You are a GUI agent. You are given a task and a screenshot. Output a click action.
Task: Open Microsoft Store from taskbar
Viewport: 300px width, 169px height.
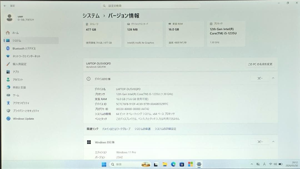point(182,164)
